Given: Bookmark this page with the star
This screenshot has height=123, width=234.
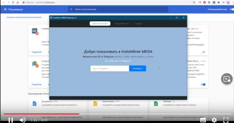Looking at the screenshot, I should click(x=194, y=2).
